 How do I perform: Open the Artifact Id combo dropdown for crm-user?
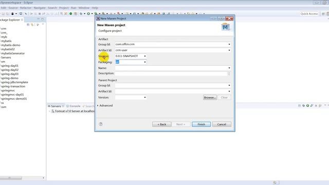point(229,50)
